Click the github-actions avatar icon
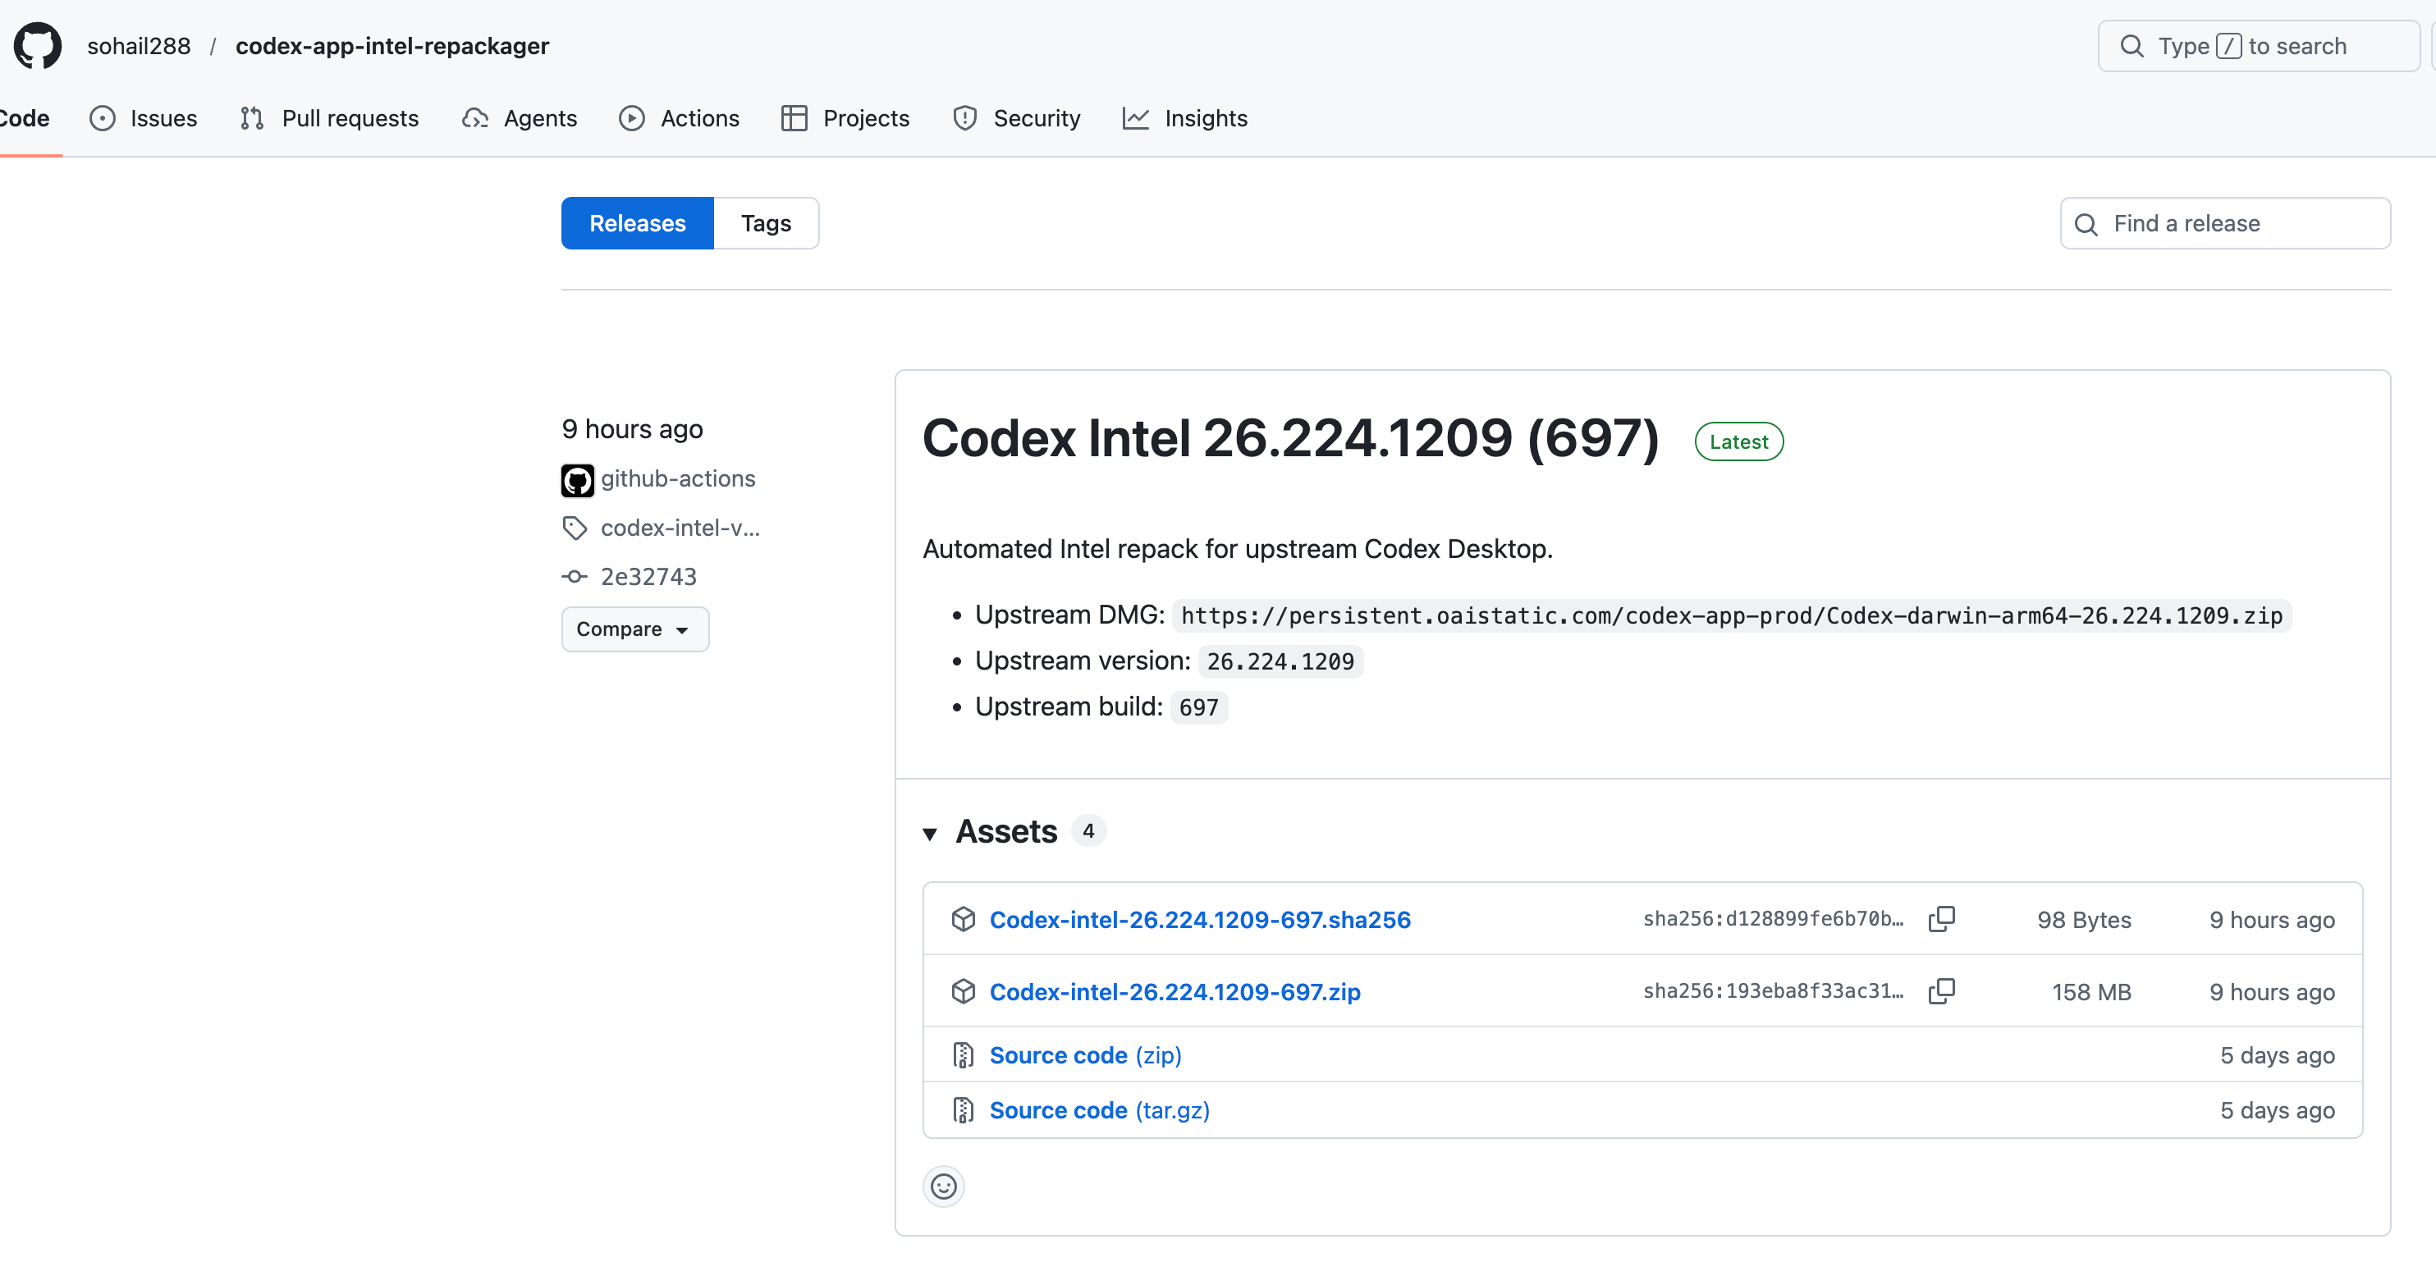 click(577, 479)
